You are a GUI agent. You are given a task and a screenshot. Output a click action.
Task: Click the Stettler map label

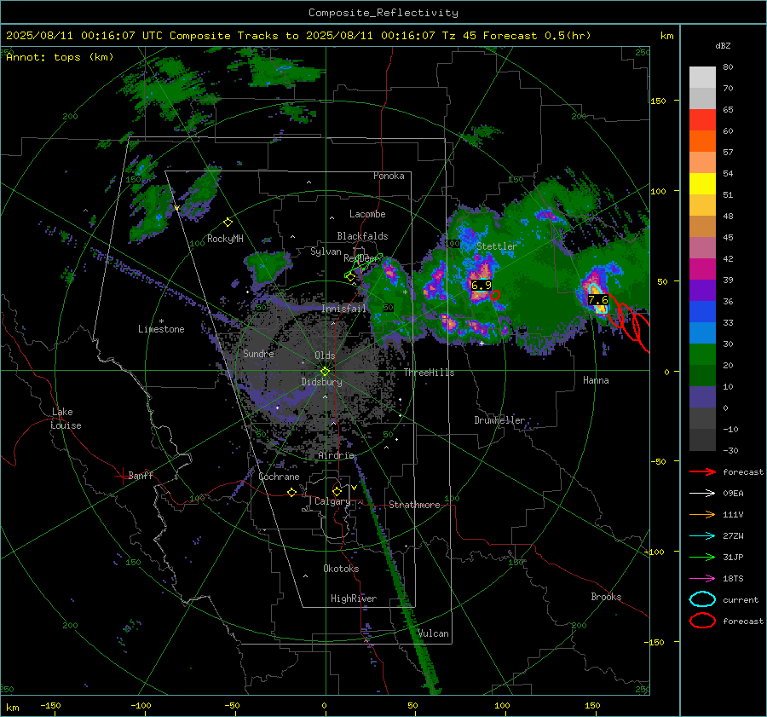pos(497,246)
